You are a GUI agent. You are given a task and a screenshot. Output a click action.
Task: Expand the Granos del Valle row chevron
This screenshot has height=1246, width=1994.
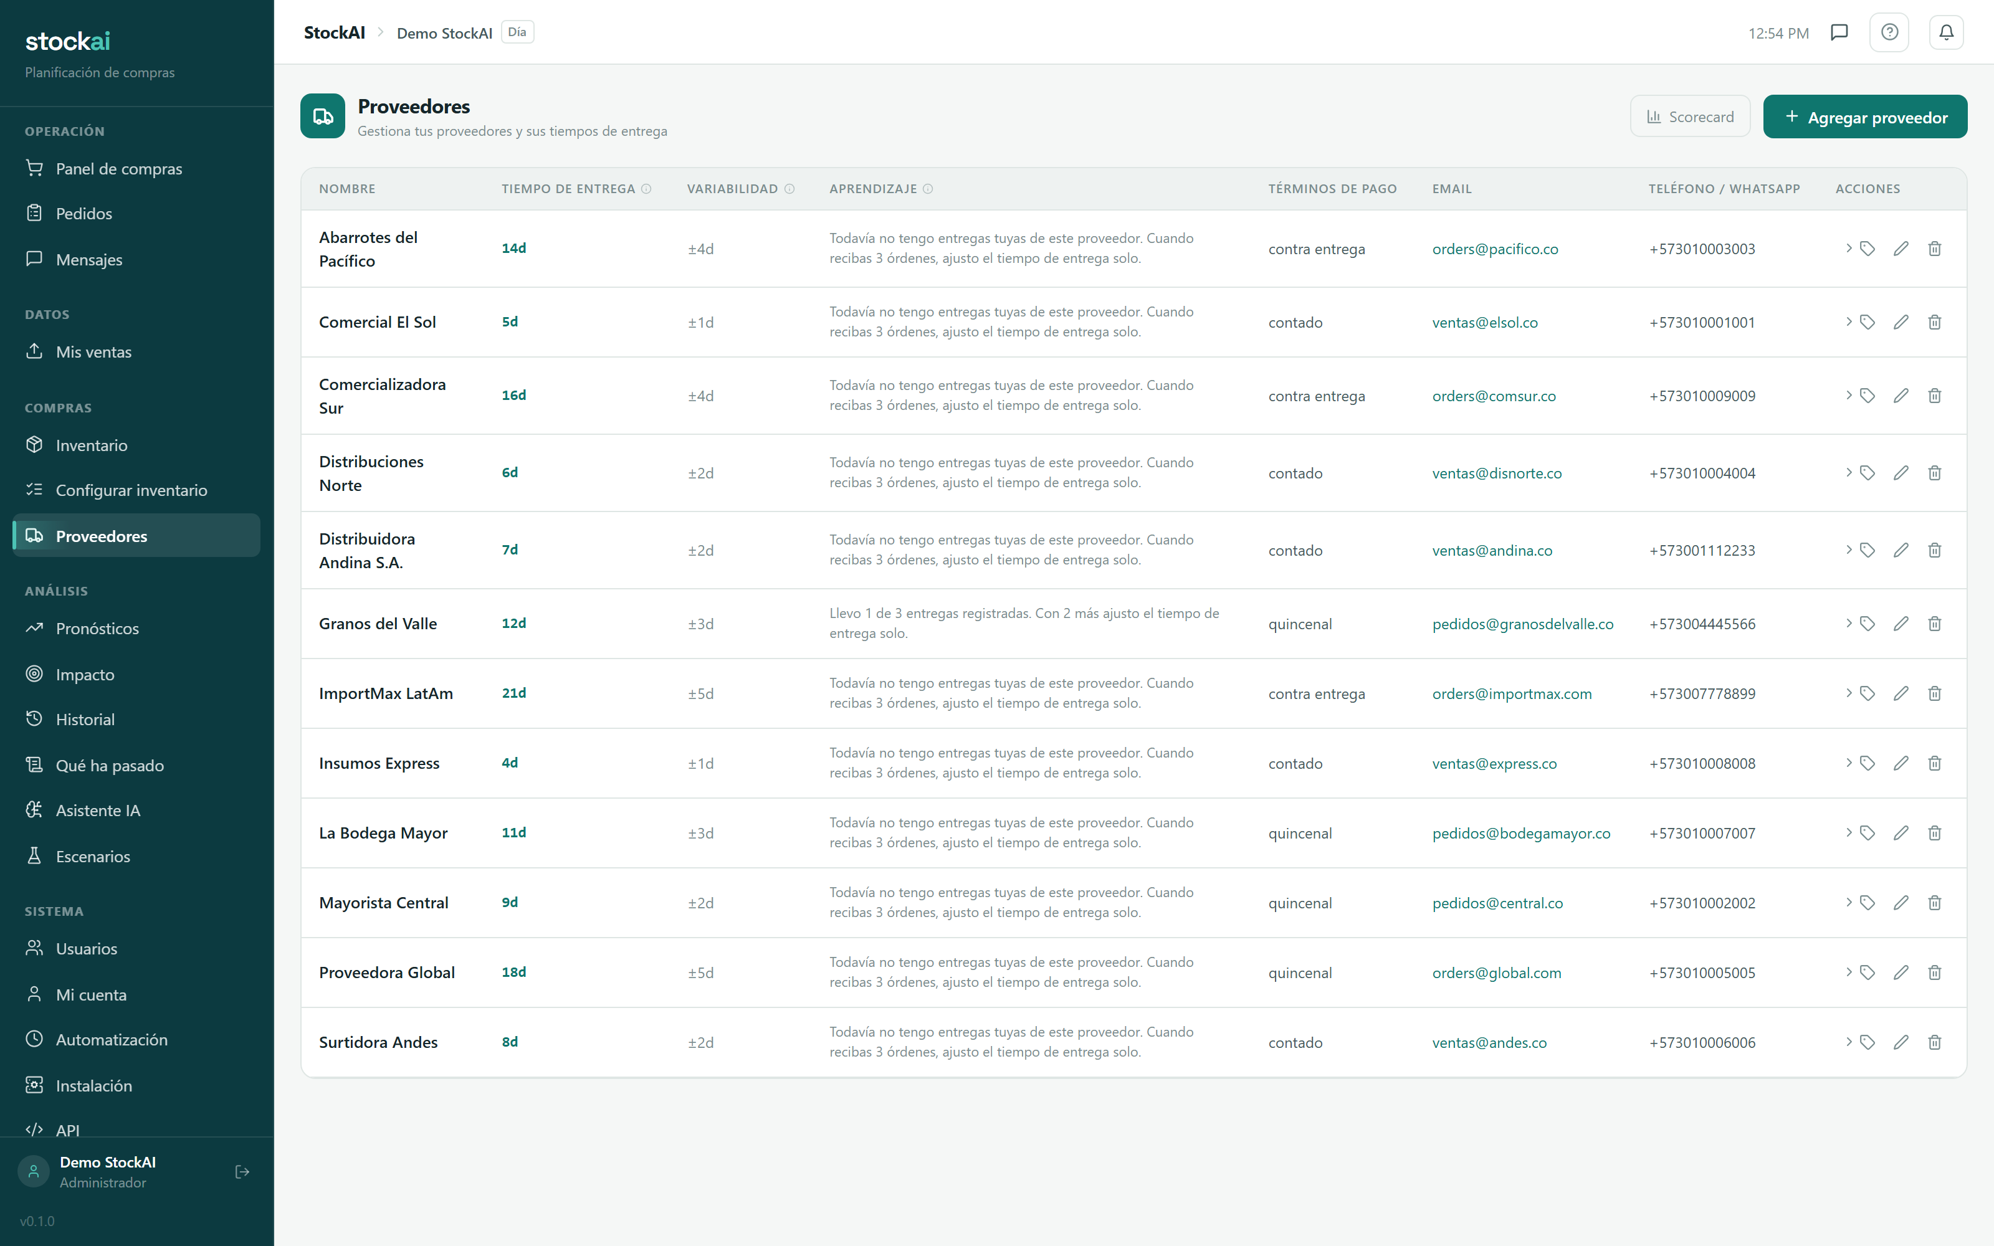(1849, 622)
